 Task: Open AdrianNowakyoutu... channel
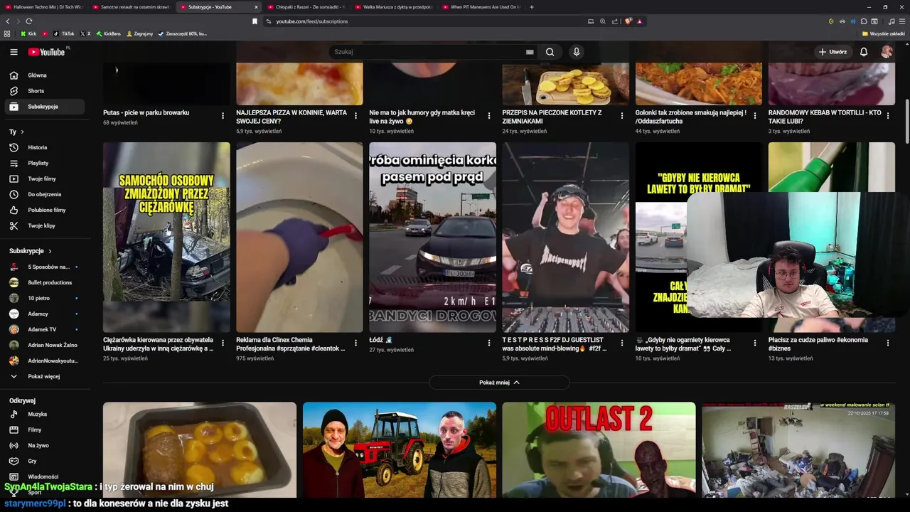(45, 361)
